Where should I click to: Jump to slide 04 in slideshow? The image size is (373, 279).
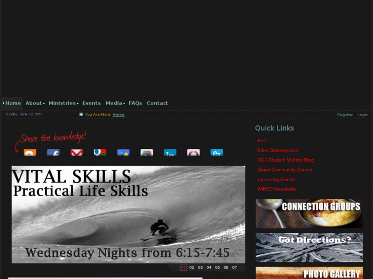click(x=209, y=267)
